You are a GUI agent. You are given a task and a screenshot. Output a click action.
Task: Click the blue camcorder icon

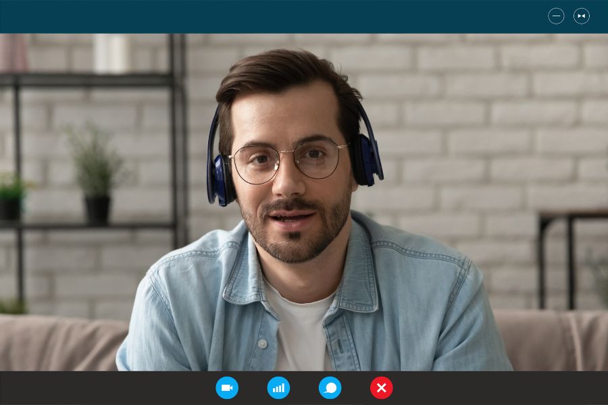pyautogui.click(x=227, y=387)
